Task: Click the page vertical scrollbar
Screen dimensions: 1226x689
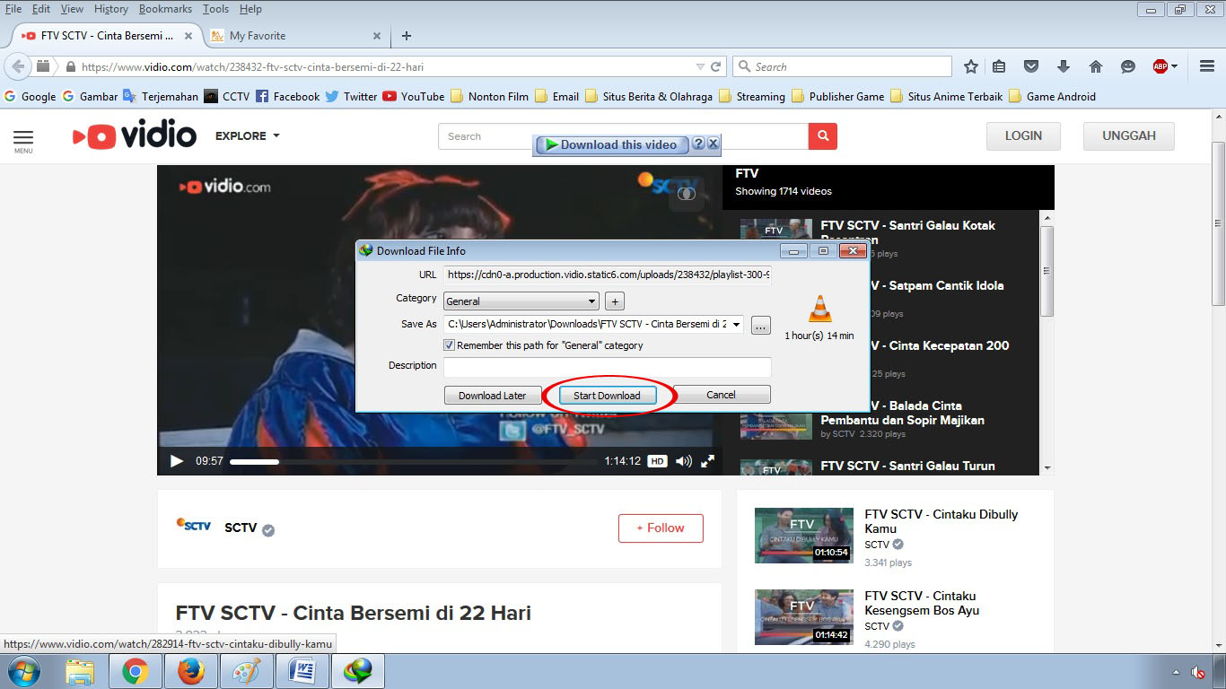Action: [1218, 224]
